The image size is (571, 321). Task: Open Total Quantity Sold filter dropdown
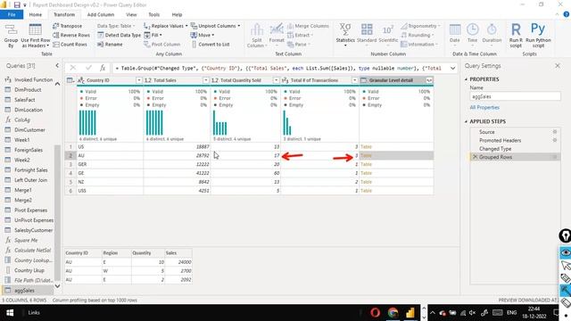pos(276,80)
